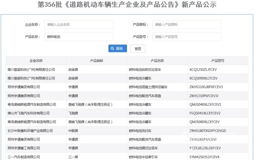Image resolution: width=254 pixels, height=160 pixels.
Task: Click the 产品商标 input field
Action: 187,25
